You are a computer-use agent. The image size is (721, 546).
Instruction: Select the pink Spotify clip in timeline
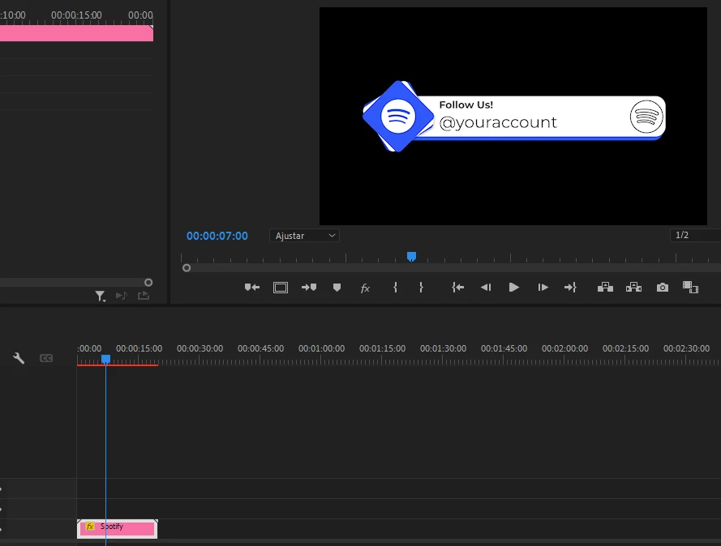tap(118, 528)
